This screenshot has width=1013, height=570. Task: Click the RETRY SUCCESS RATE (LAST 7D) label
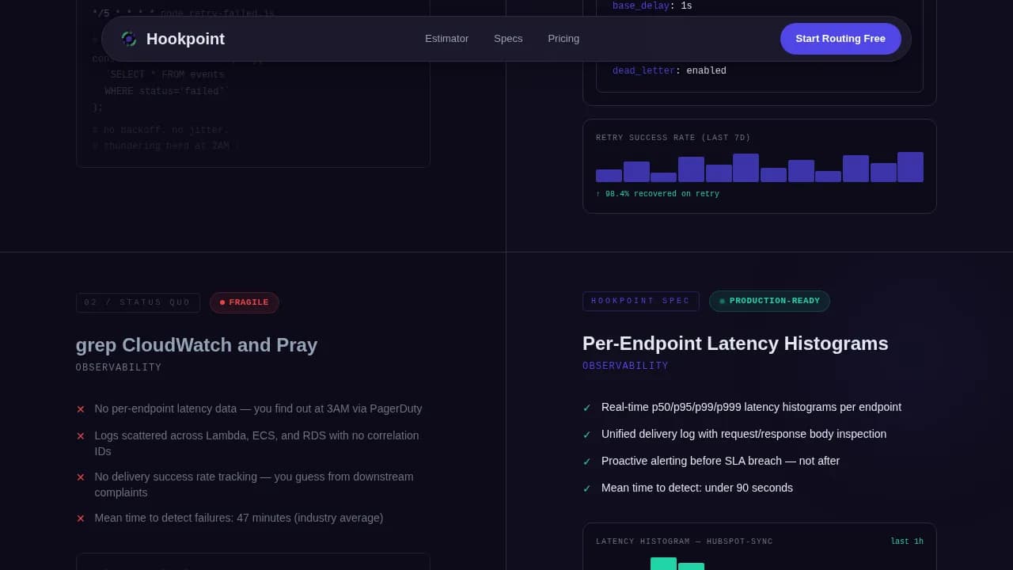click(673, 138)
